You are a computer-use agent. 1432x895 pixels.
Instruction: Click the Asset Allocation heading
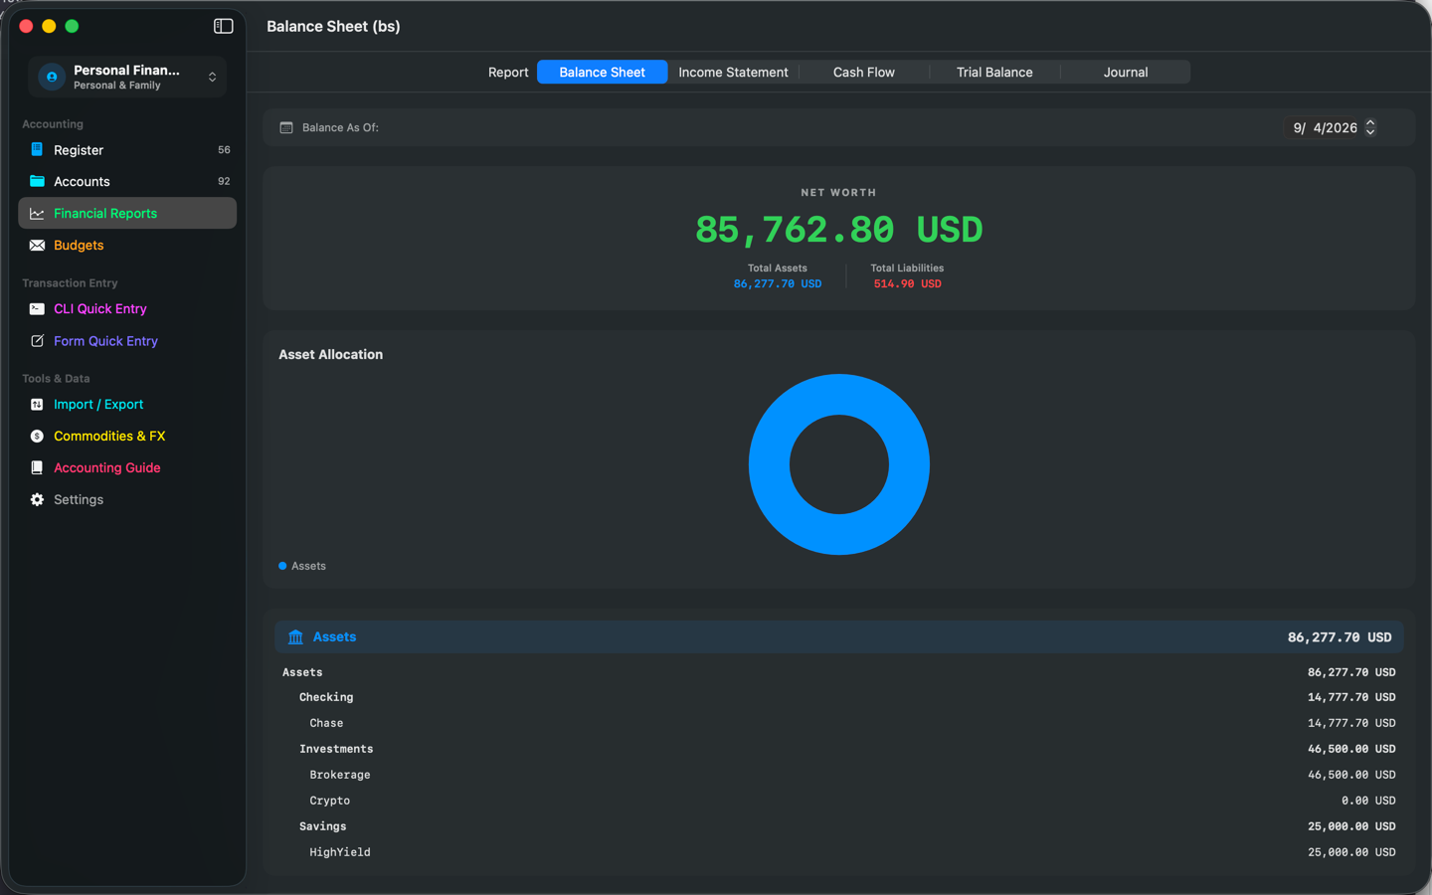330,354
